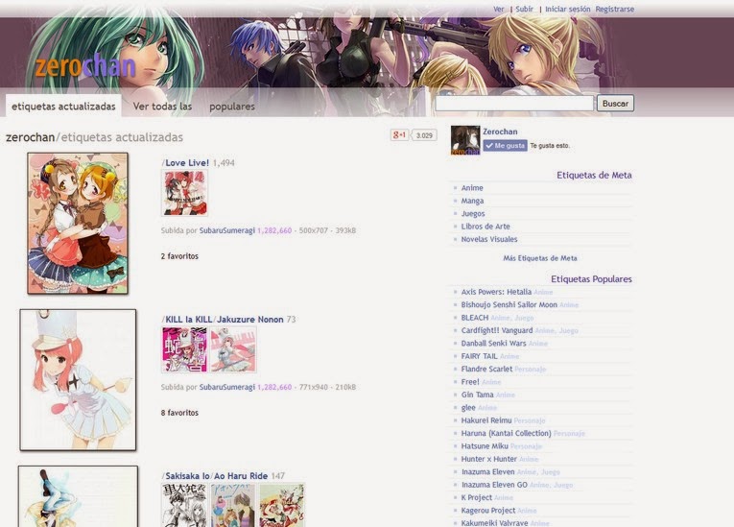Click the zerochan logo in the header

[85, 66]
